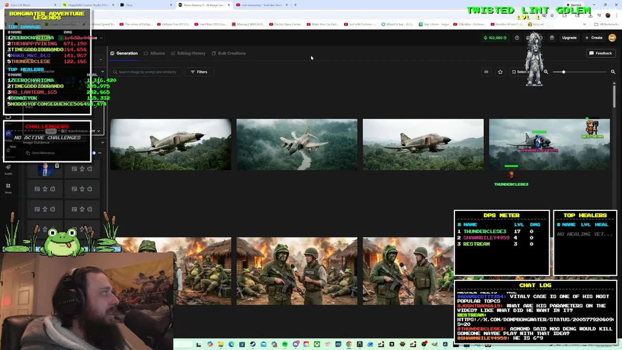Screen dimensions: 622x350
Task: Click the zoom in magnifier icon
Action: pyautogui.click(x=613, y=72)
